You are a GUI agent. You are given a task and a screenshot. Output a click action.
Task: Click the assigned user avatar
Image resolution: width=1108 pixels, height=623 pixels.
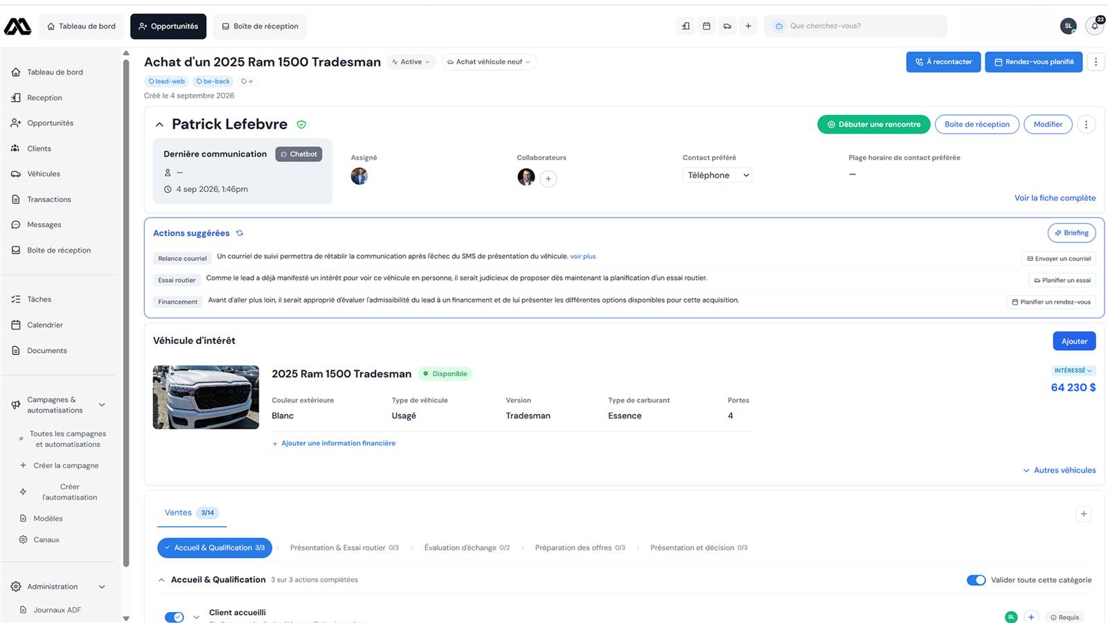tap(359, 176)
